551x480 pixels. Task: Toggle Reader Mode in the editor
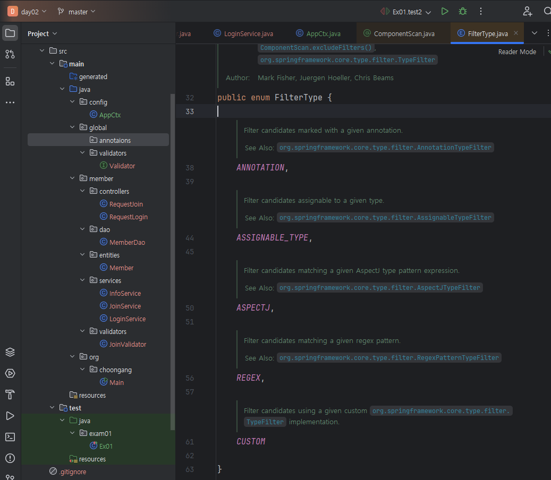516,52
